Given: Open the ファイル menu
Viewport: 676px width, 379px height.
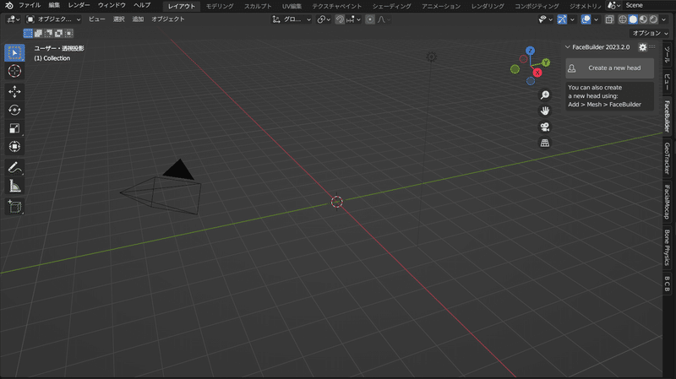Looking at the screenshot, I should [x=30, y=6].
